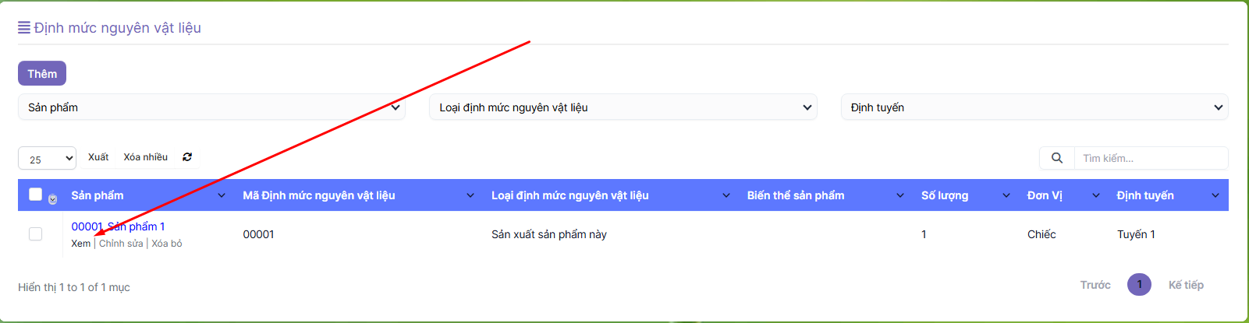Click the refresh table icon

coord(187,157)
